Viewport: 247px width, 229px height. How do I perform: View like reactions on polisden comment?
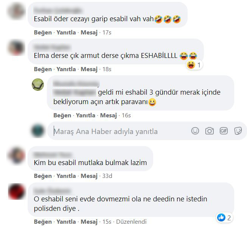tap(224, 218)
